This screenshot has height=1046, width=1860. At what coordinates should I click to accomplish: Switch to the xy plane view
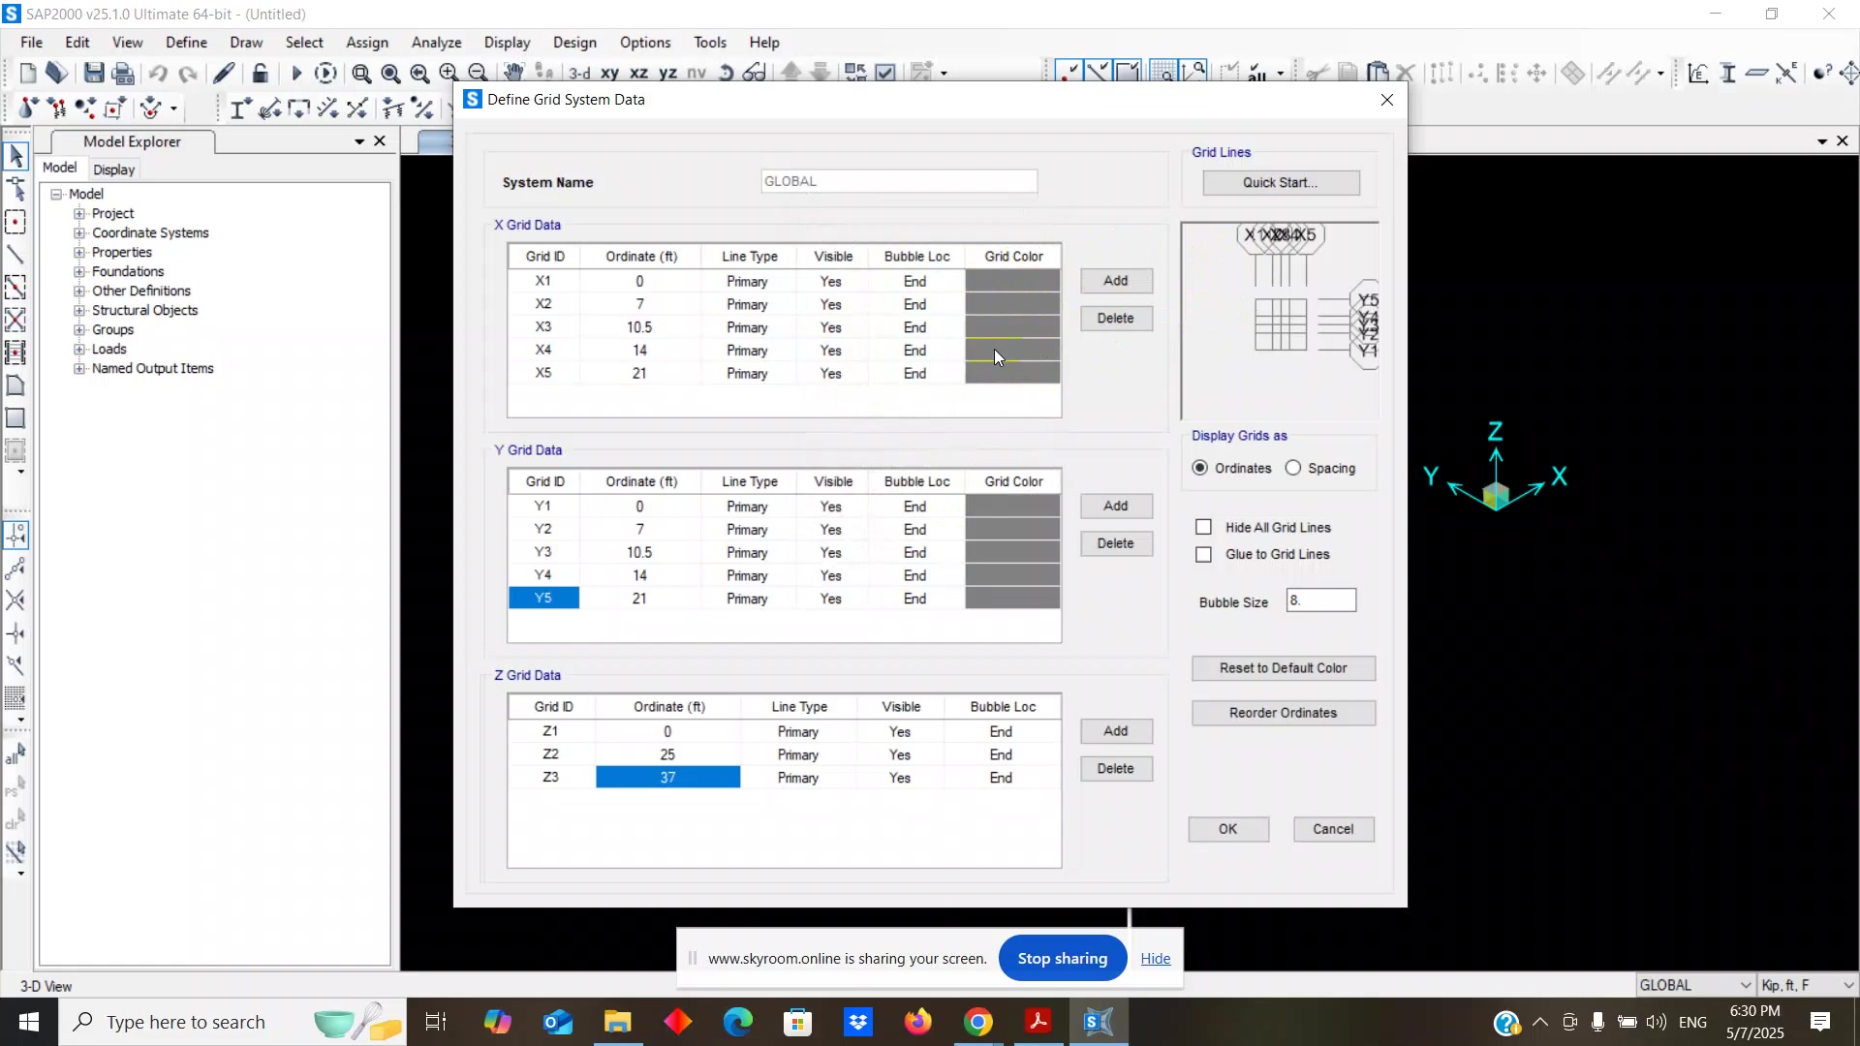[x=609, y=73]
